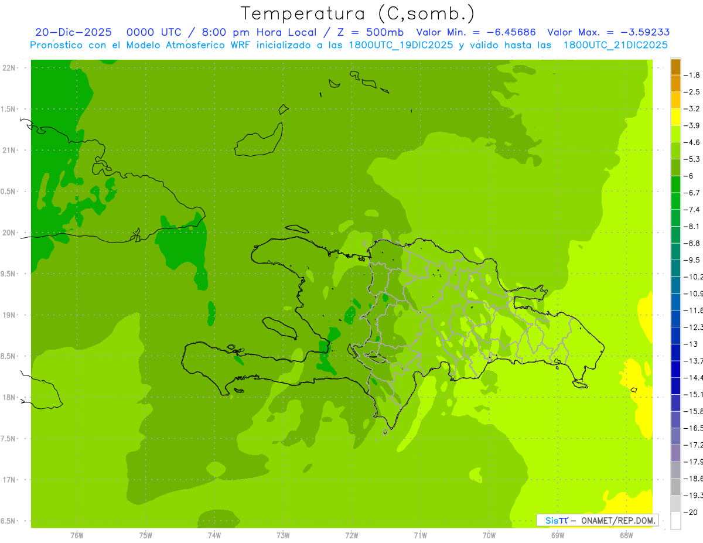Pick the yellow swatch between -3.2 and -3.9
The image size is (703, 543).
coord(675,117)
